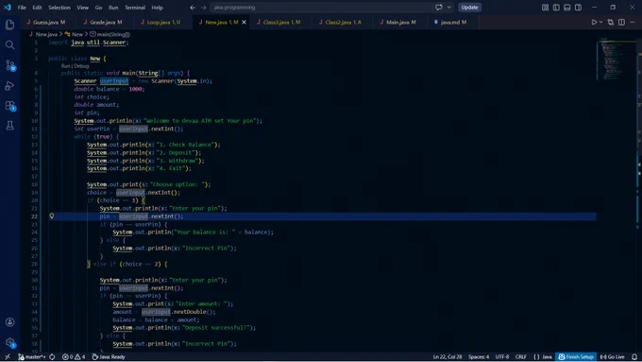The image size is (642, 362).
Task: Click Finish Setup in status bar
Action: tap(576, 357)
